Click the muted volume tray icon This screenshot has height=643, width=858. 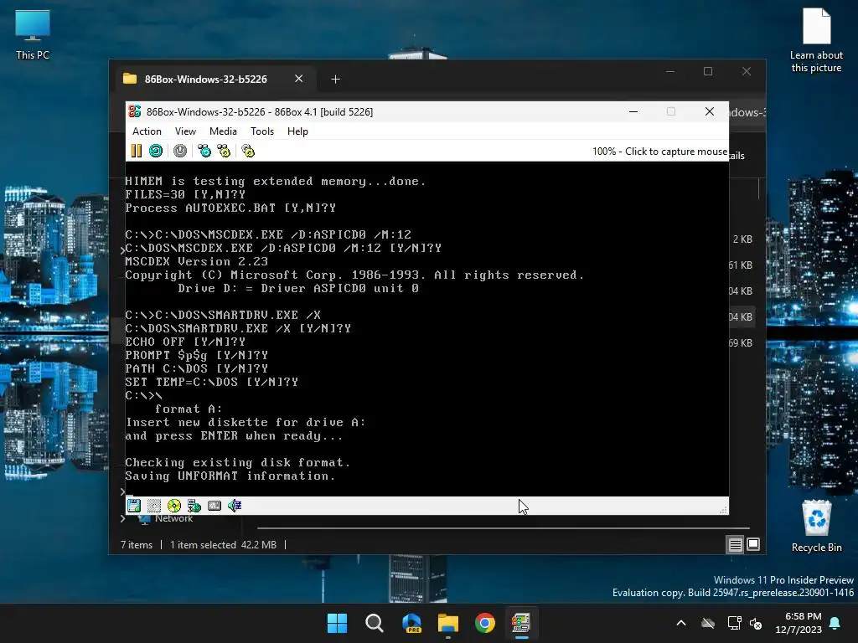tap(756, 623)
